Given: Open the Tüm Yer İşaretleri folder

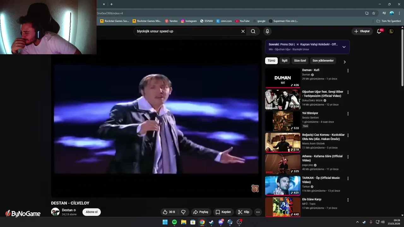Looking at the screenshot, I should [389, 21].
